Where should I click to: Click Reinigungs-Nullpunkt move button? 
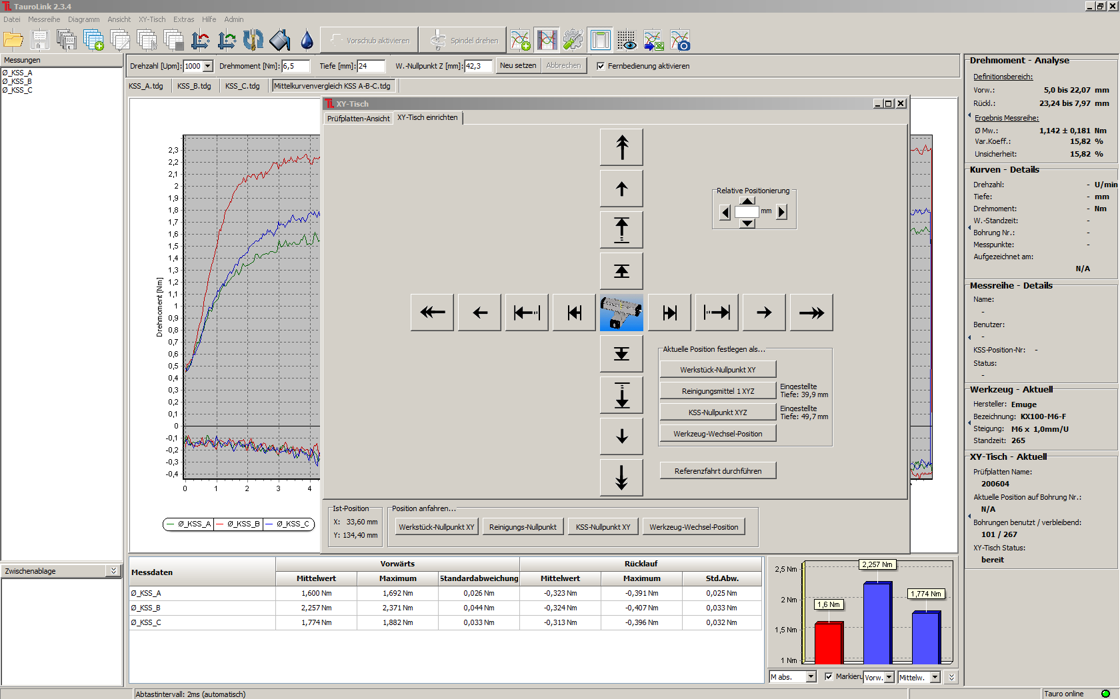(523, 527)
